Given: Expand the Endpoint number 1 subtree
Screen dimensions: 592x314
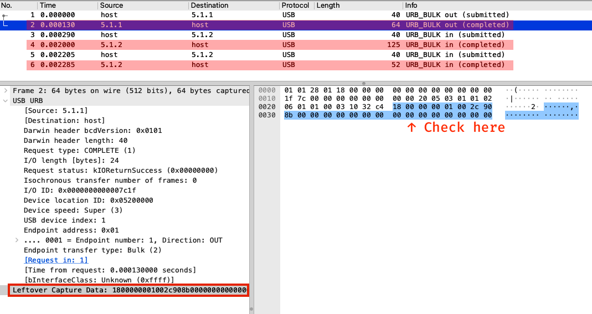Looking at the screenshot, I should (x=17, y=240).
